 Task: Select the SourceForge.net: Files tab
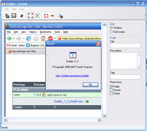point(26,51)
